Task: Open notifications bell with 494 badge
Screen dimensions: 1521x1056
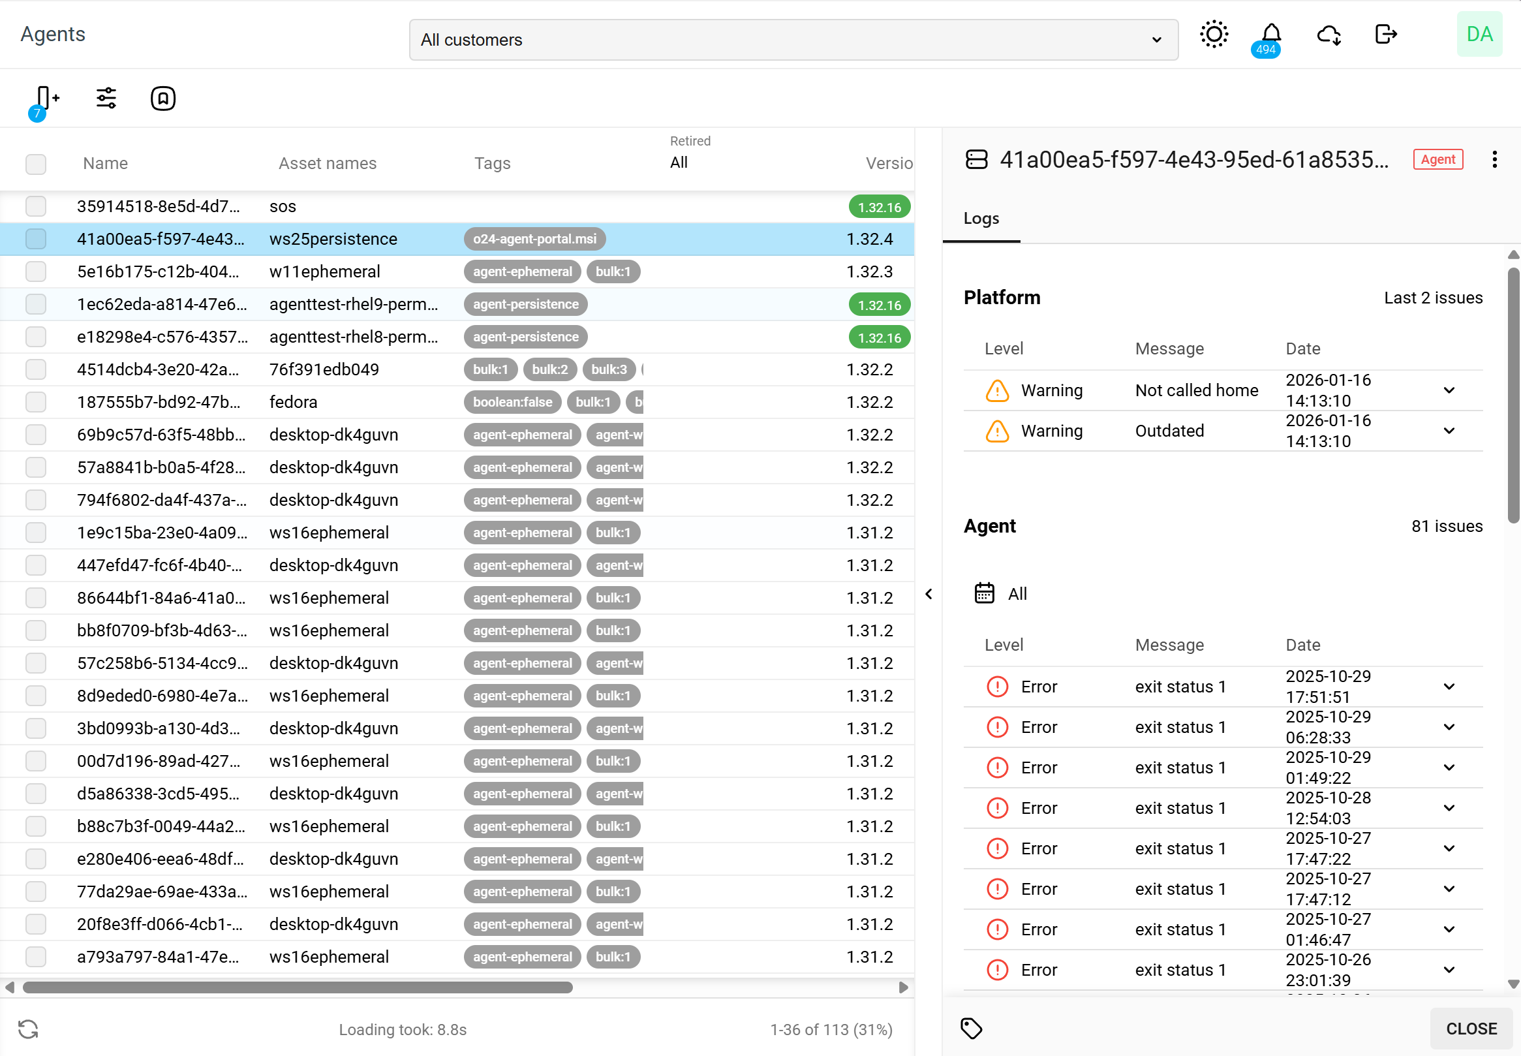Action: (x=1270, y=35)
